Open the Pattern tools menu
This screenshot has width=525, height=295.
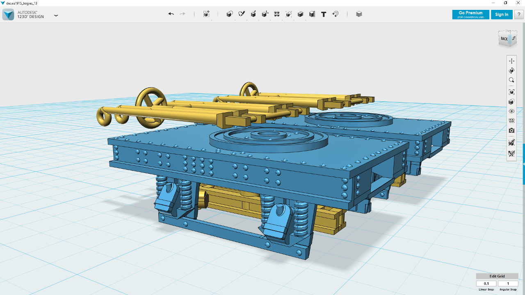click(x=277, y=14)
